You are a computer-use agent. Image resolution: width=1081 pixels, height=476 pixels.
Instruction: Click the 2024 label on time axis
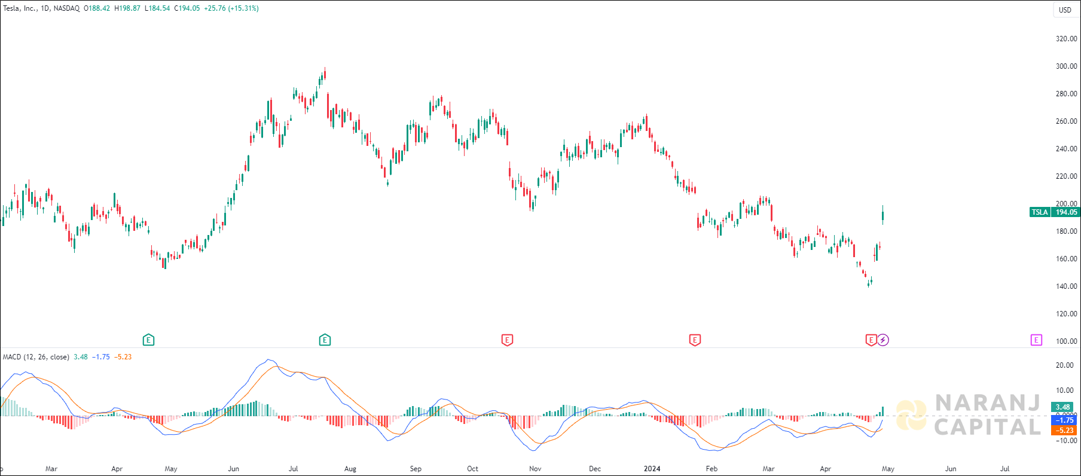652,469
